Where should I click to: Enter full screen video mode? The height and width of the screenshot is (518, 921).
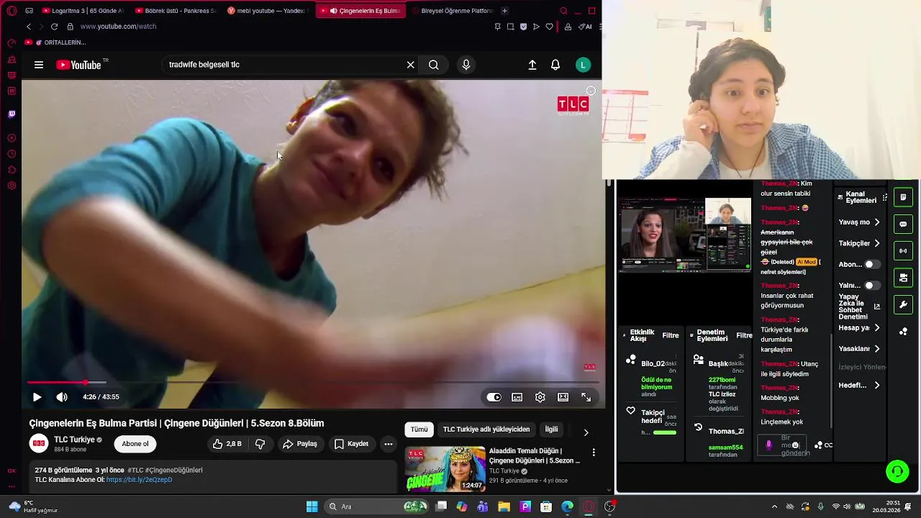coord(586,397)
